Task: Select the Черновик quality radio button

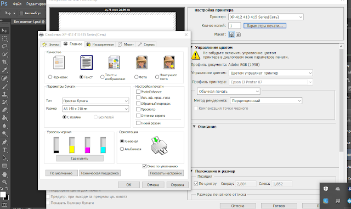Action: click(x=50, y=77)
